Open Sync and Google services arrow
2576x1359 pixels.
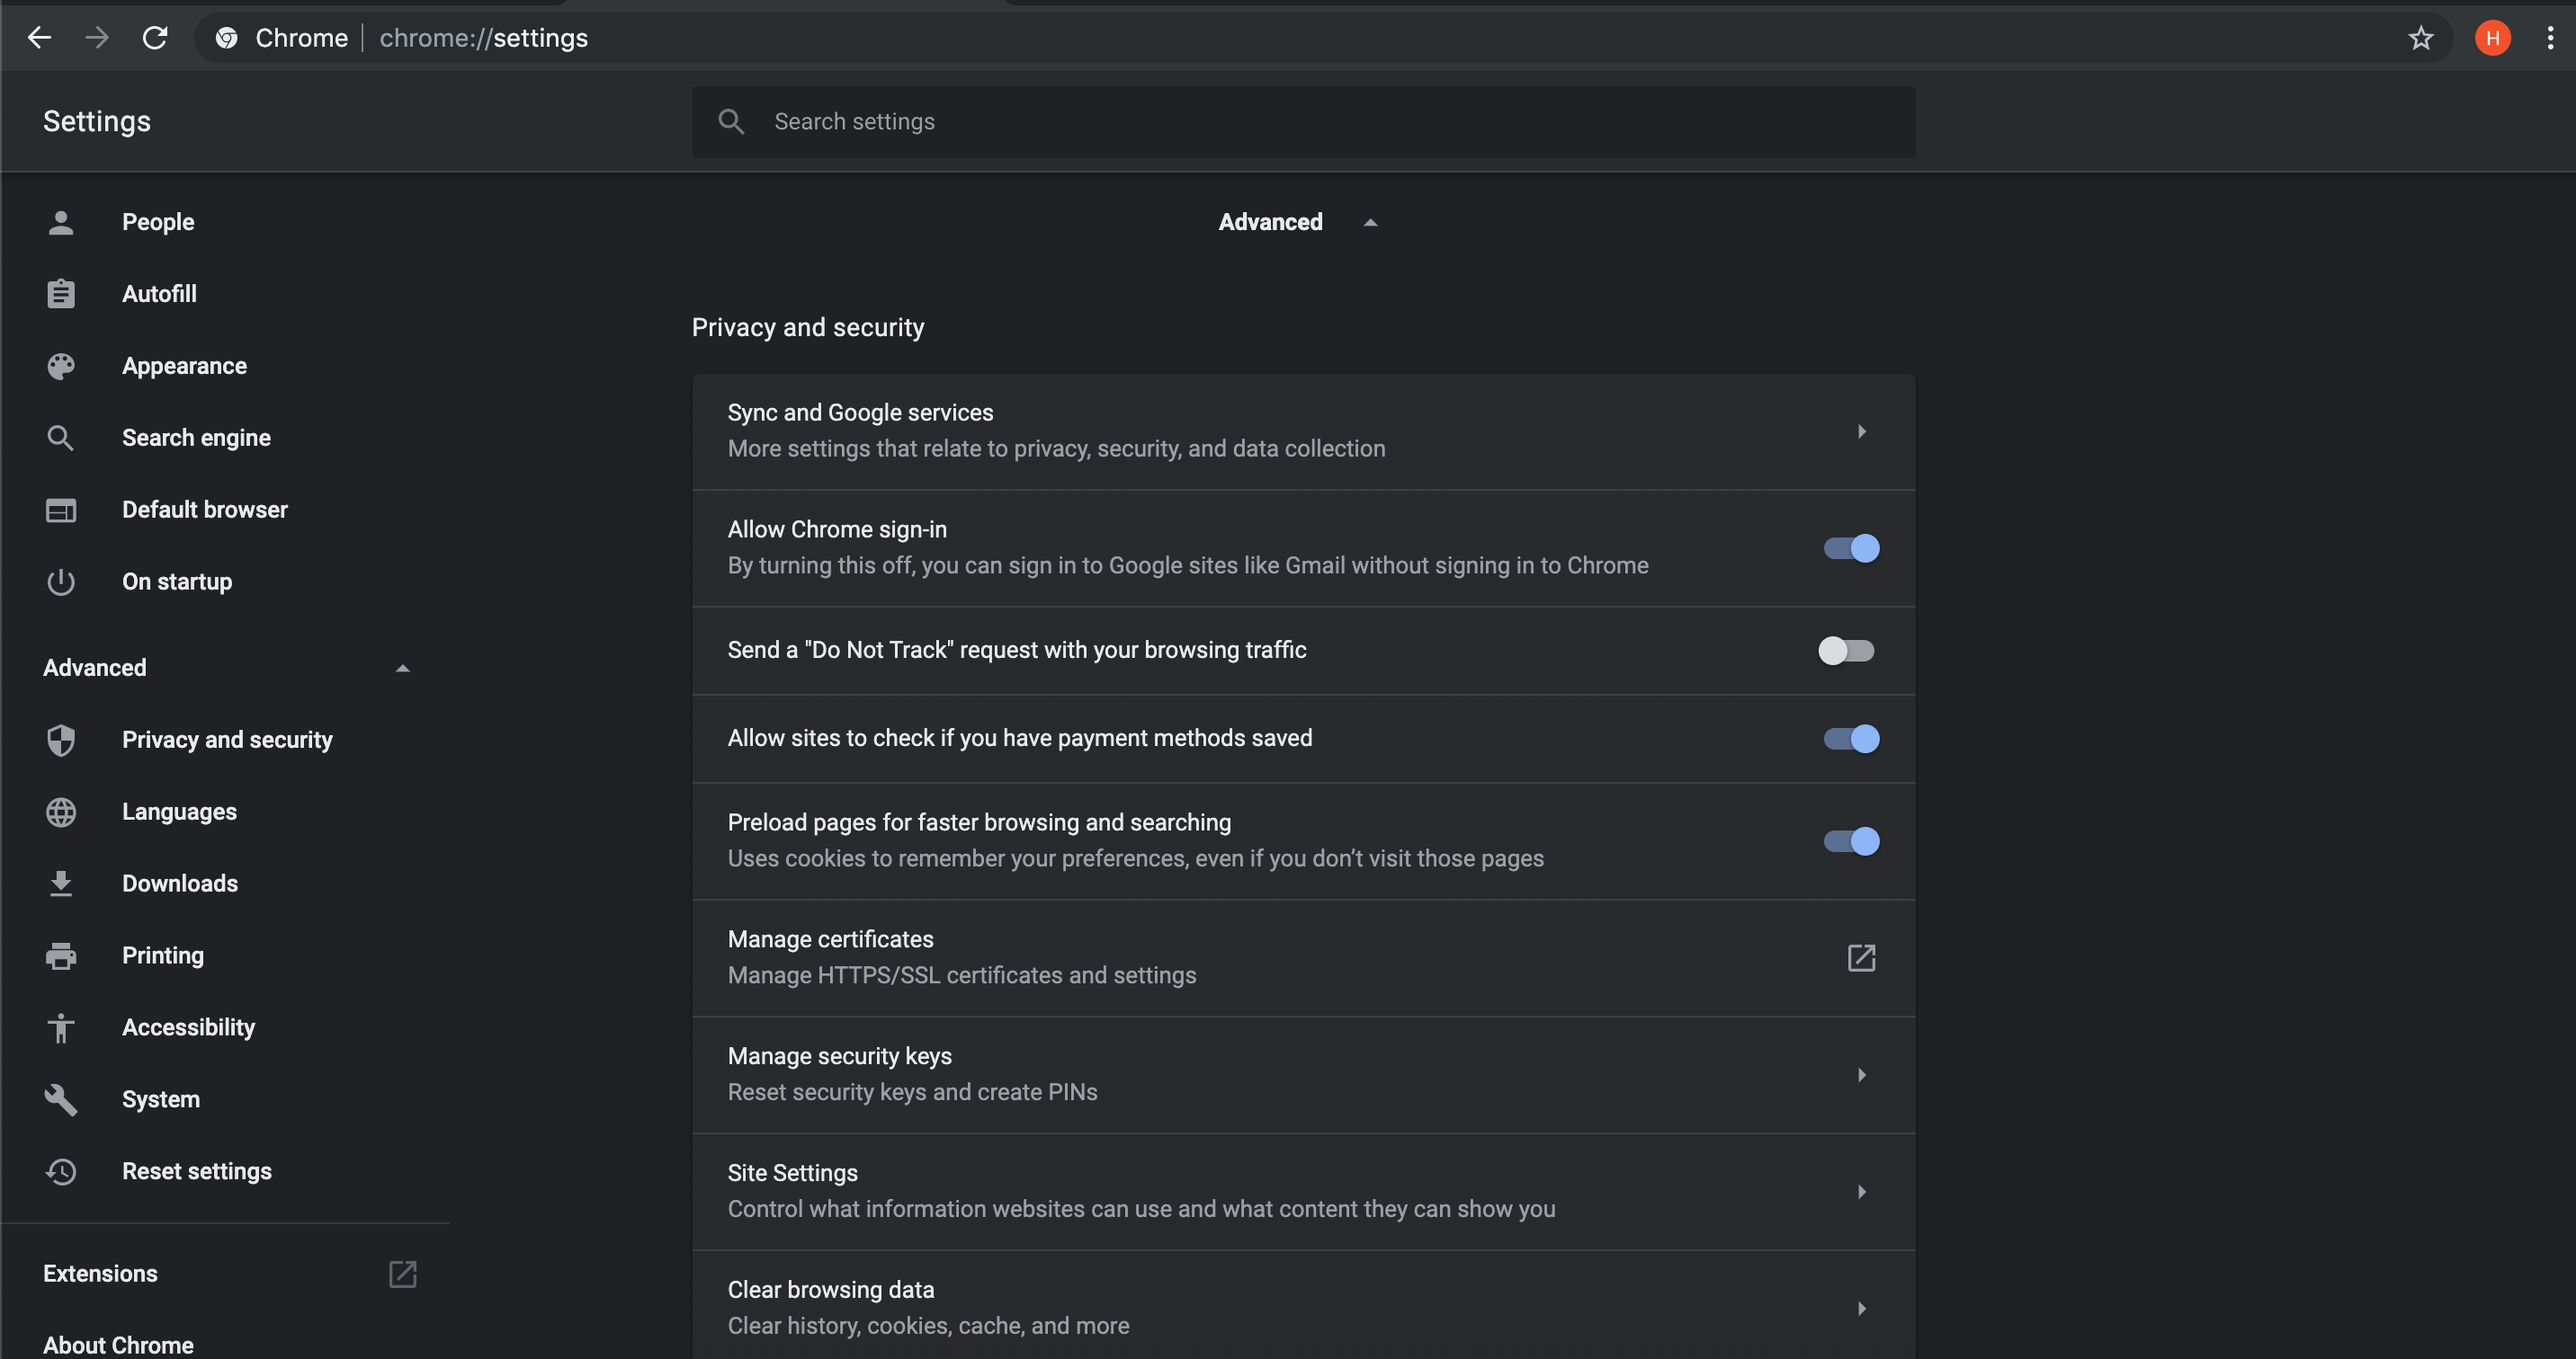[x=1861, y=431]
